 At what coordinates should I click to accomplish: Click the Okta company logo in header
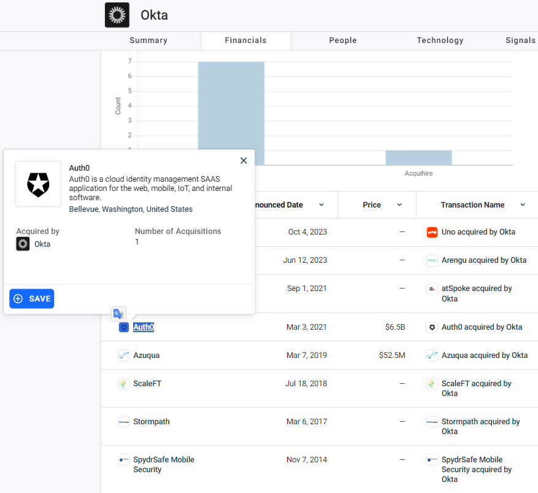pyautogui.click(x=117, y=15)
